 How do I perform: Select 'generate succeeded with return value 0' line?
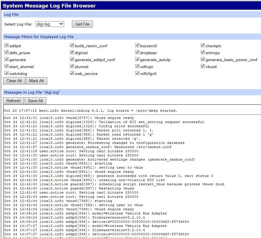109,176
